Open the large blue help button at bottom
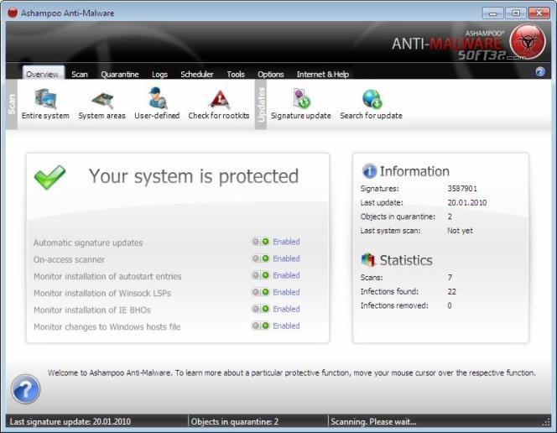The width and height of the screenshot is (557, 433). pos(25,389)
